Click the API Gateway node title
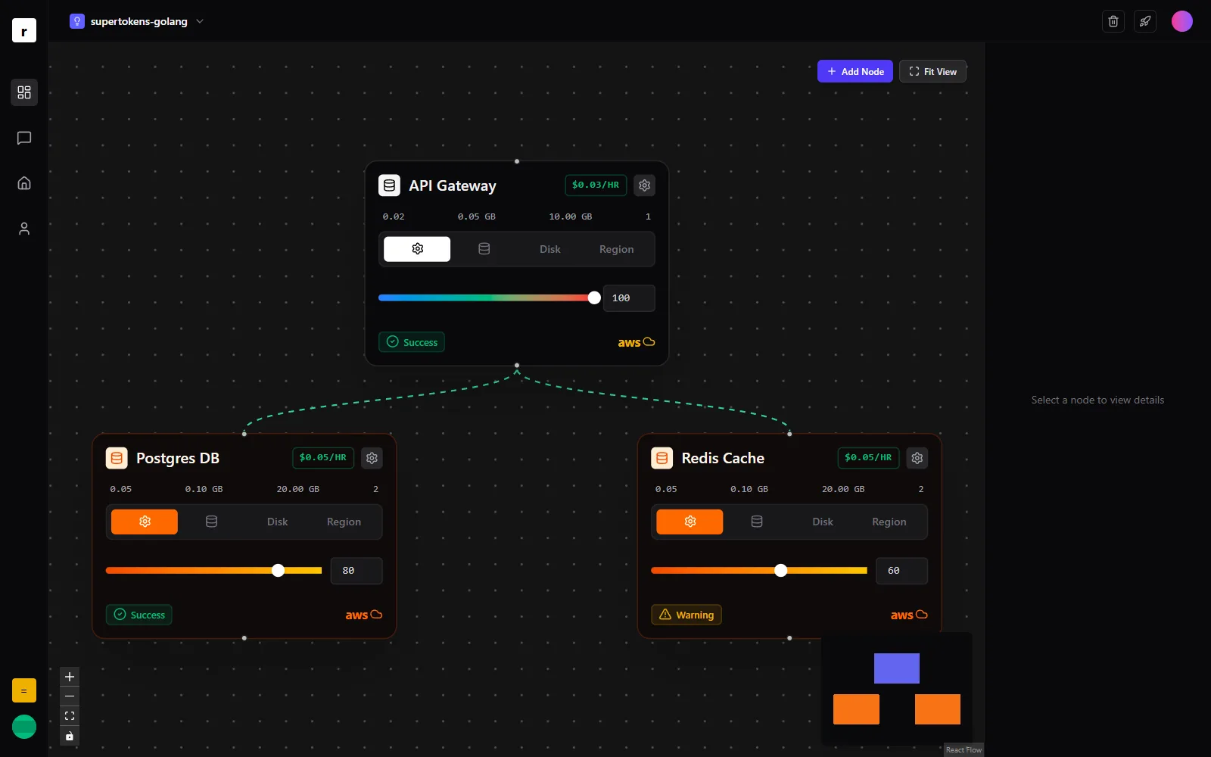The image size is (1211, 757). pos(453,185)
